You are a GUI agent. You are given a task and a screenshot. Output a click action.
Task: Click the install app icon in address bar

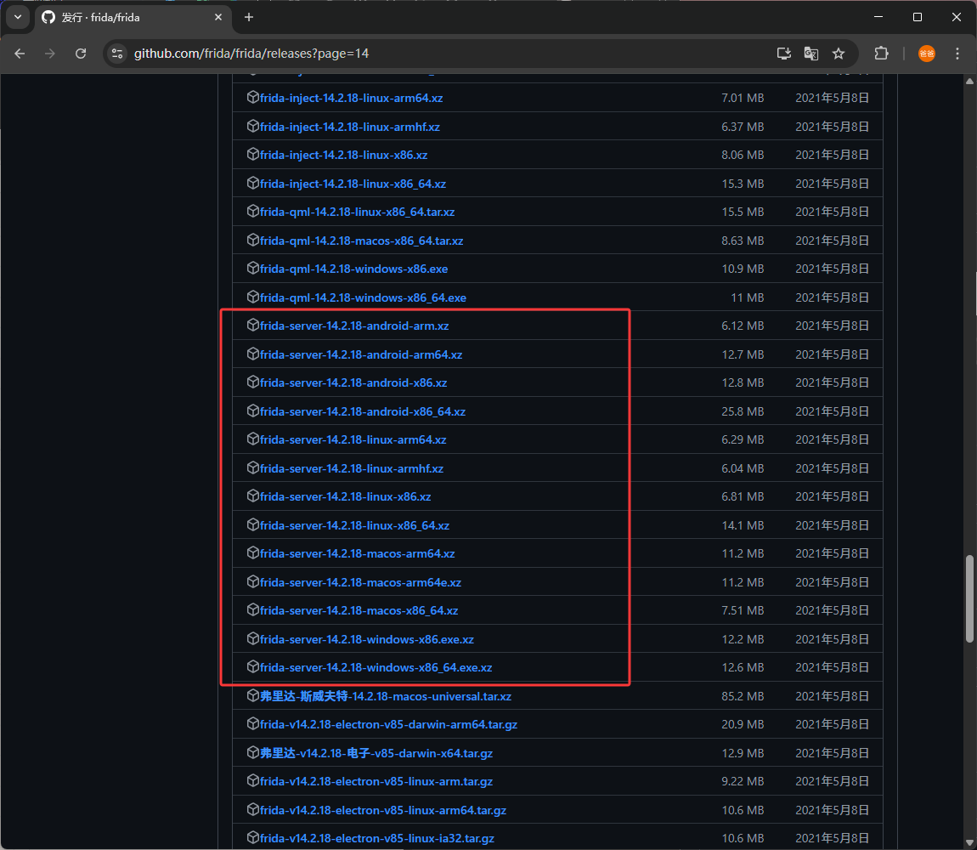pyautogui.click(x=784, y=54)
